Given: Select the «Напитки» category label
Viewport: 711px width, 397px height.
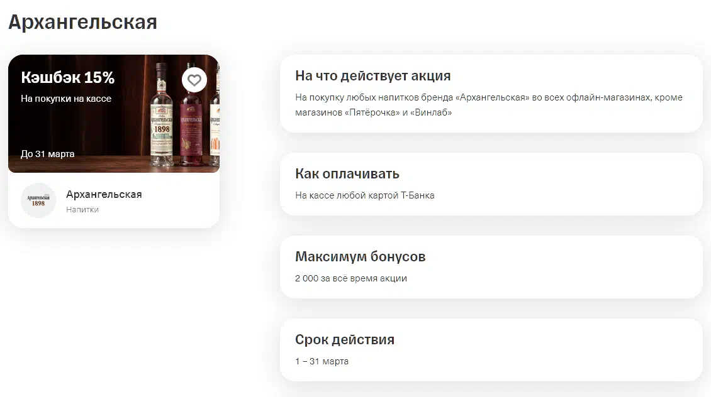Looking at the screenshot, I should tap(82, 210).
